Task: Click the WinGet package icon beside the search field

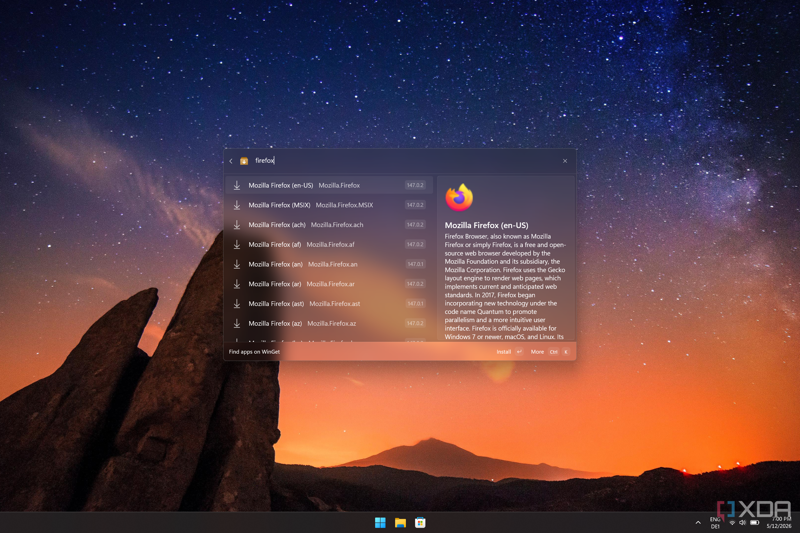Action: pyautogui.click(x=244, y=161)
